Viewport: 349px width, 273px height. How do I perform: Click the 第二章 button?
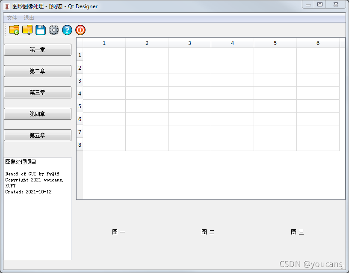38,71
